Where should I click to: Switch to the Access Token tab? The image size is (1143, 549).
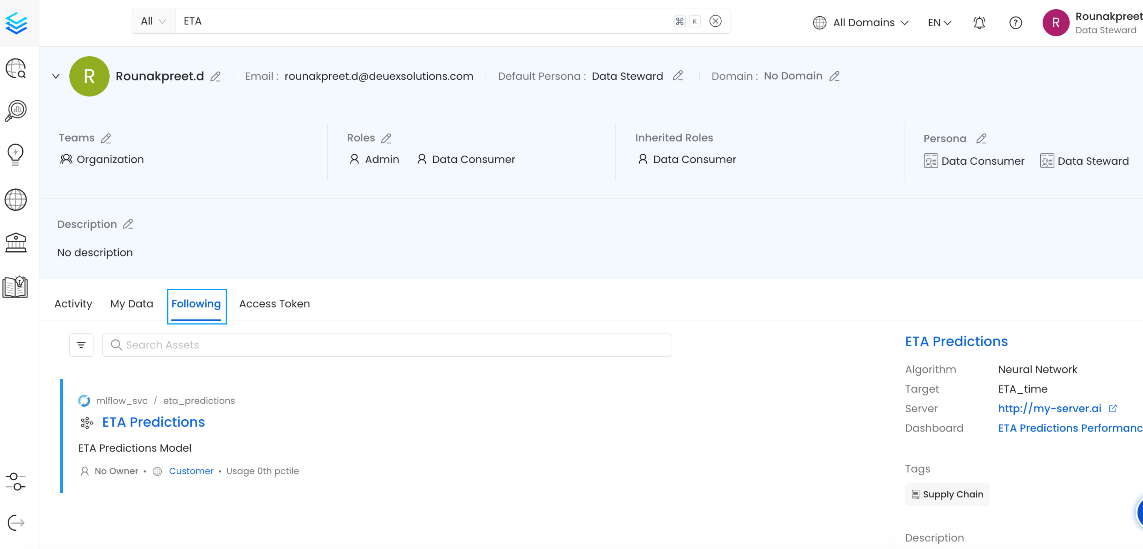[274, 304]
